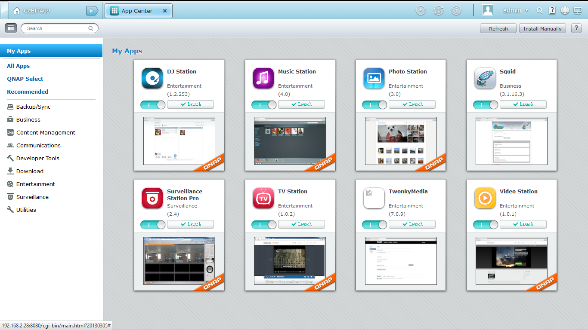Click the app search input field
The image size is (588, 330).
pos(59,28)
